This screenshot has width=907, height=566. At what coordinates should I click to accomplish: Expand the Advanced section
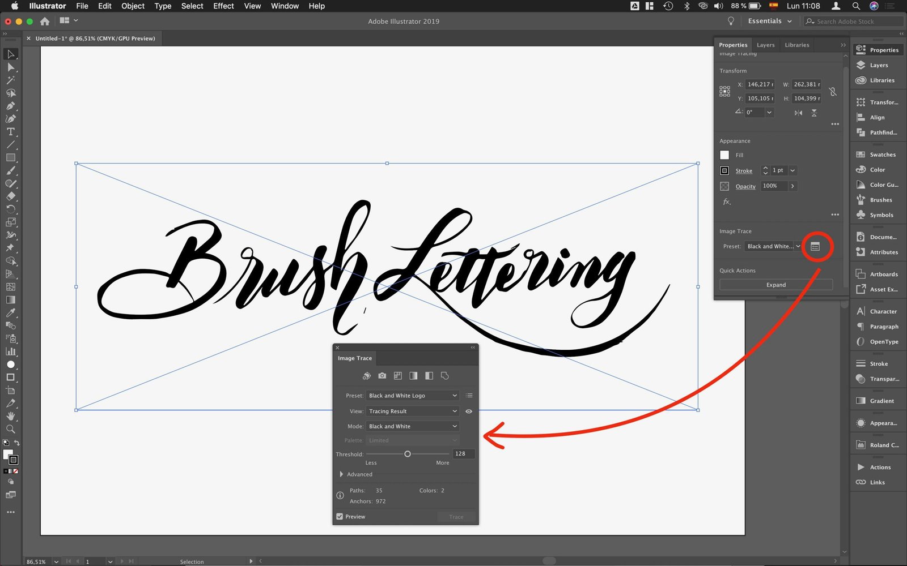[341, 474]
